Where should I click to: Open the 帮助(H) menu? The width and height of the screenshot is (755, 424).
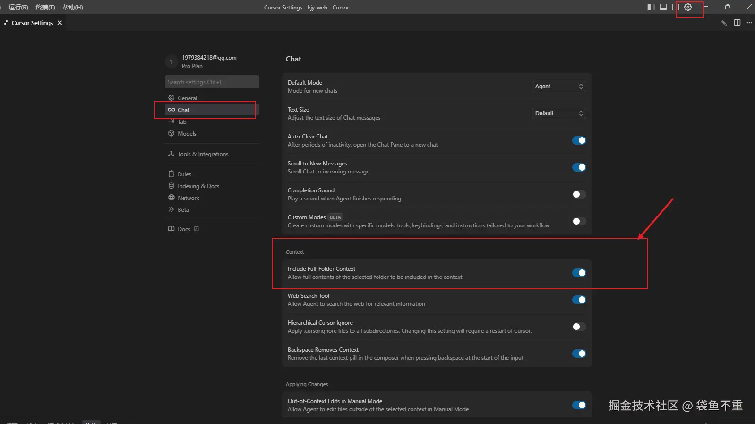pos(73,7)
